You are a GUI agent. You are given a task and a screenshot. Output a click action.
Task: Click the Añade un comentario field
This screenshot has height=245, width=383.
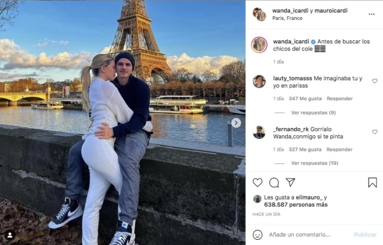pos(300,235)
